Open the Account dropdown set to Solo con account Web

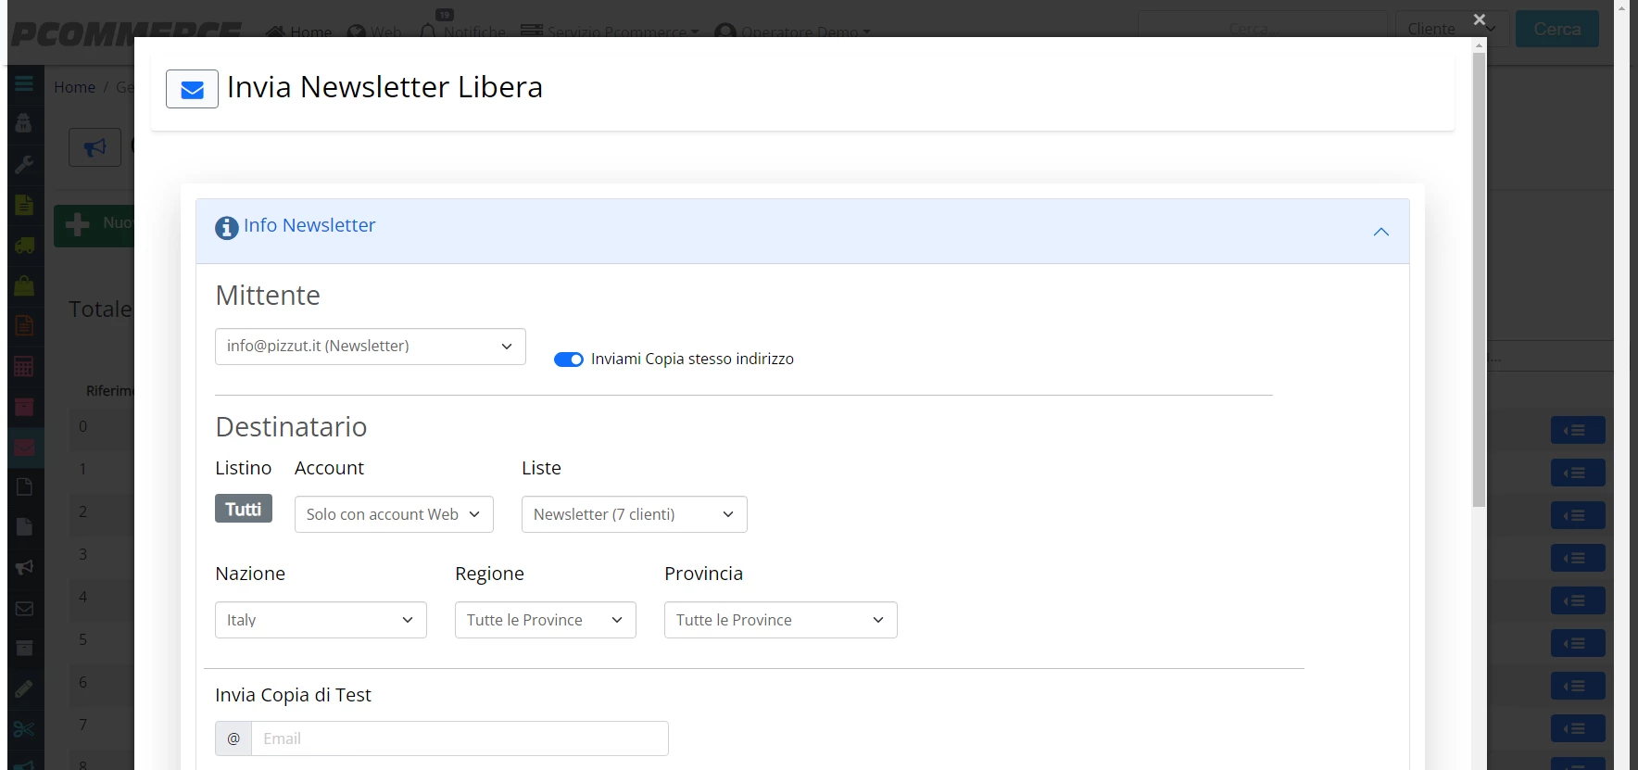point(394,514)
